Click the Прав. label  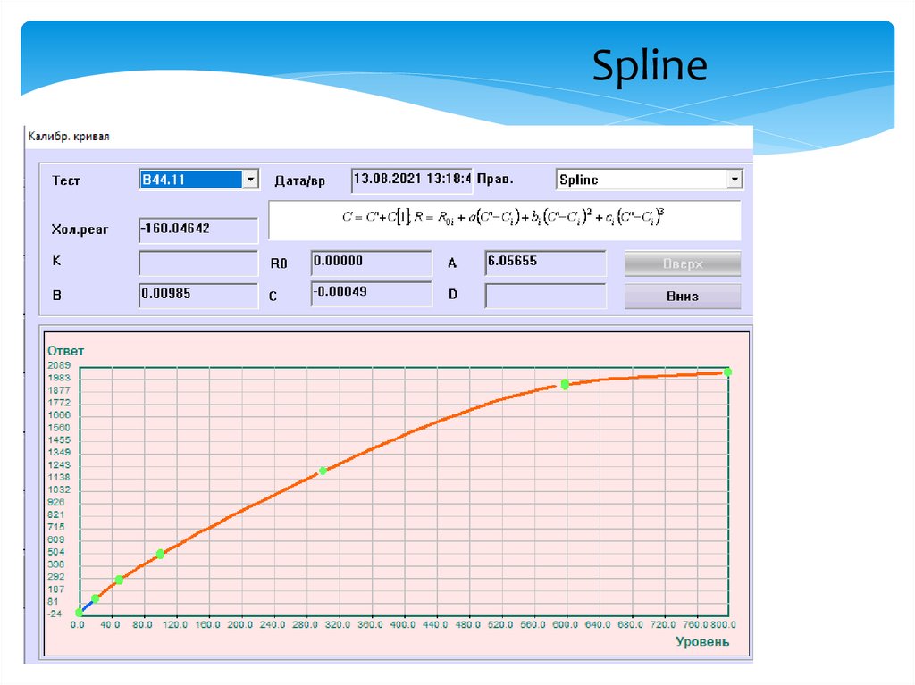(495, 180)
